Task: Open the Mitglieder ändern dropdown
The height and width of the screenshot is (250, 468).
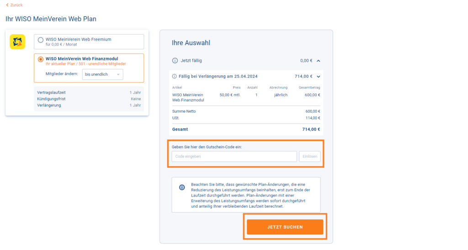Action: (x=102, y=74)
